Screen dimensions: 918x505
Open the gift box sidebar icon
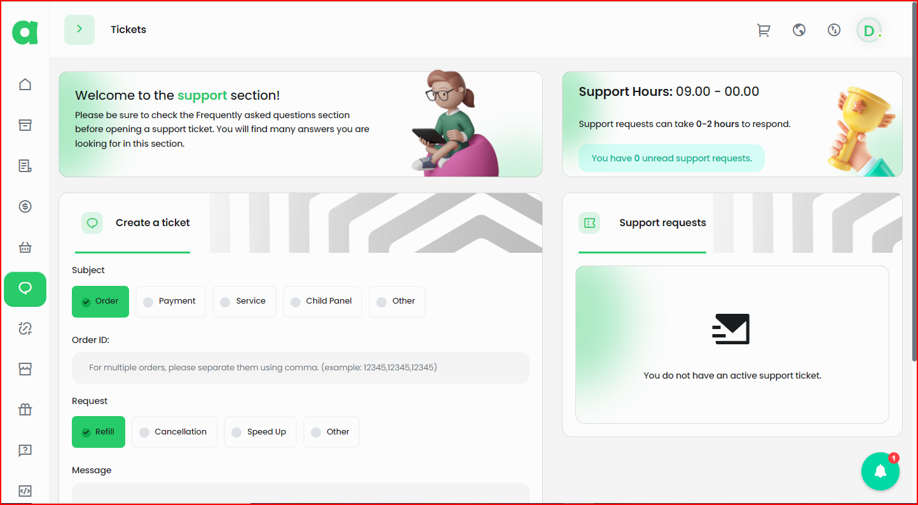pyautogui.click(x=25, y=410)
